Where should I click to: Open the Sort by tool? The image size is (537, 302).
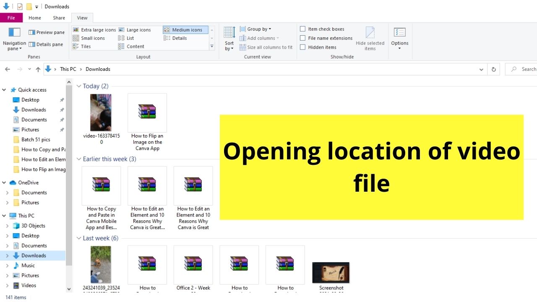point(229,38)
